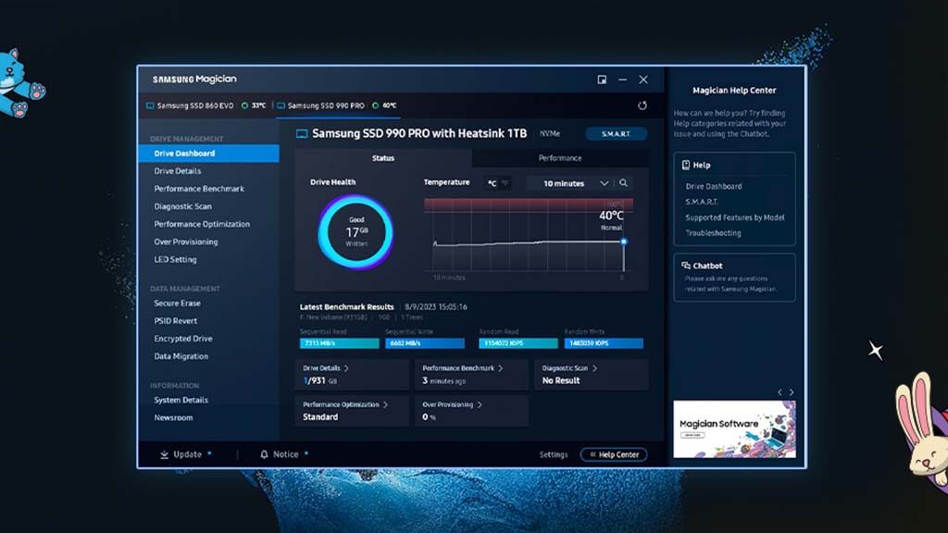The image size is (948, 533).
Task: Click the Chatbot speech bubble icon
Action: [x=686, y=266]
